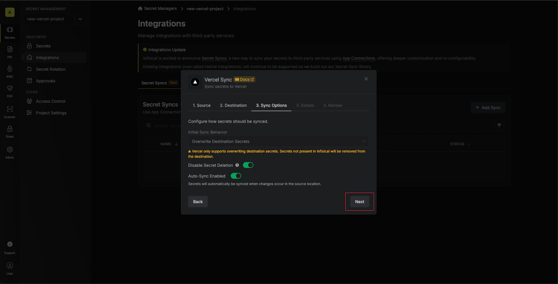The image size is (558, 284).
Task: Switch to the Secret Syncs tab
Action: click(159, 83)
